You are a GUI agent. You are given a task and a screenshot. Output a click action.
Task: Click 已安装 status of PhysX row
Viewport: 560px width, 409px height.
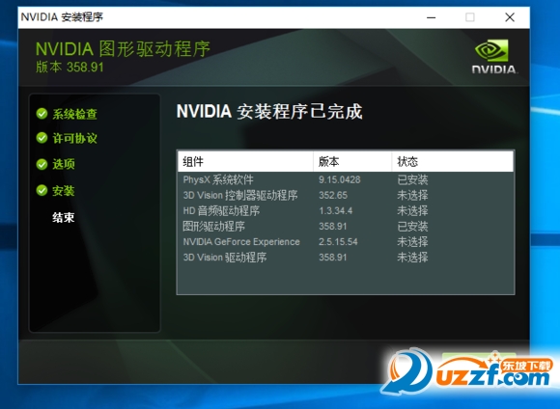(412, 179)
